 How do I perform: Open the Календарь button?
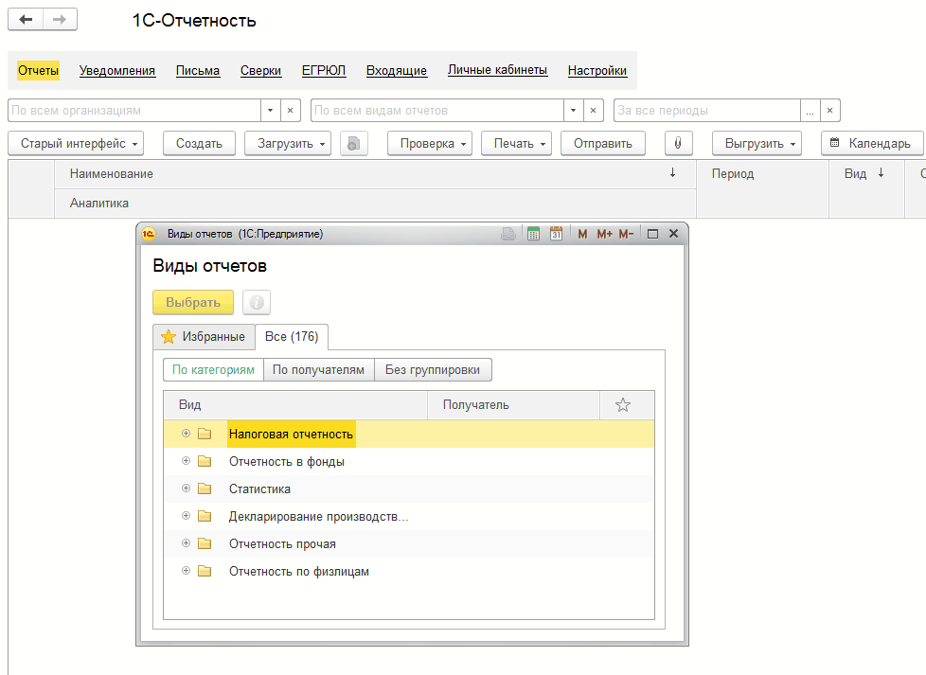coord(872,144)
